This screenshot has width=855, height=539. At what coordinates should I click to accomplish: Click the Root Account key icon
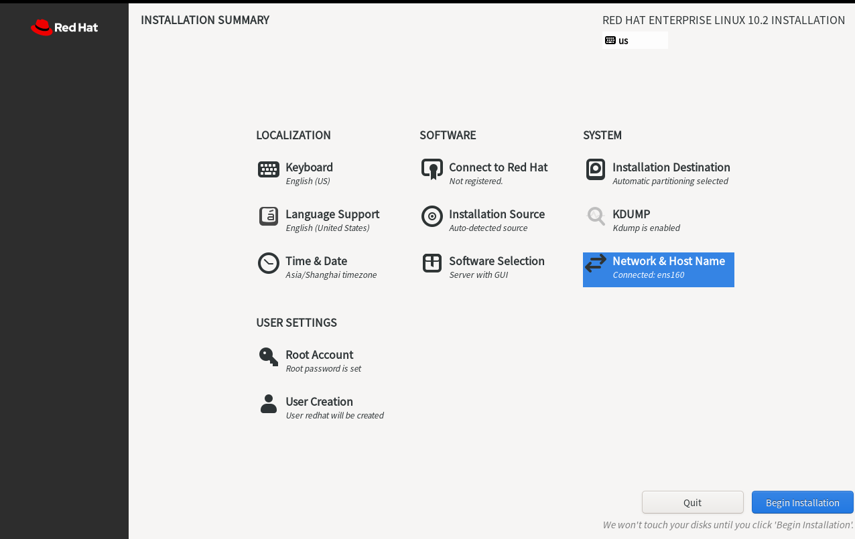269,357
